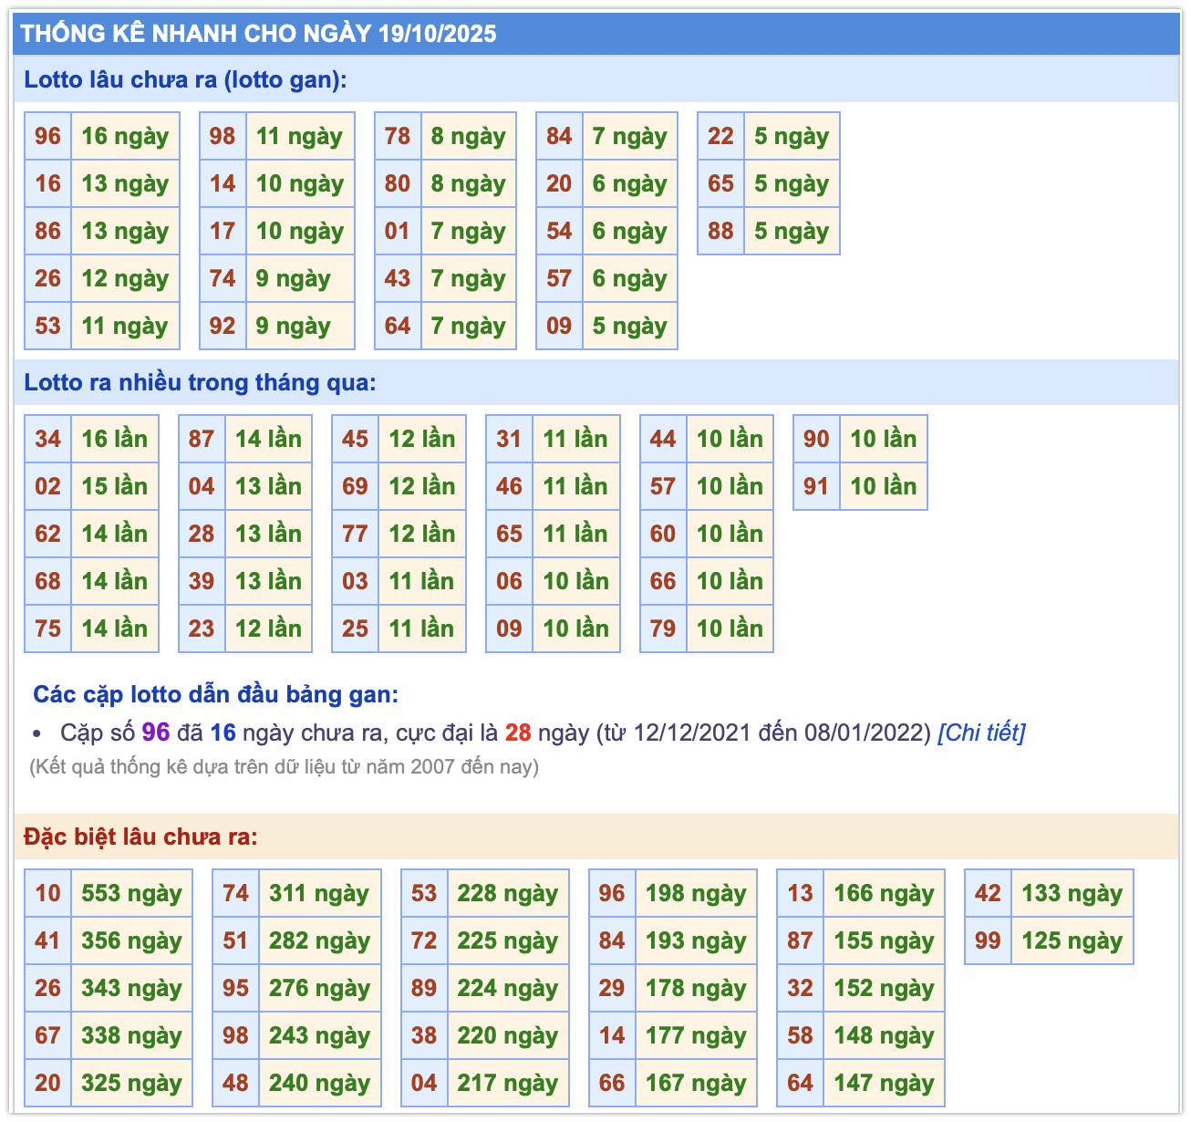The width and height of the screenshot is (1191, 1122).
Task: Select the "Đặc biệt lâu chưa ra" heading
Action: click(x=140, y=836)
